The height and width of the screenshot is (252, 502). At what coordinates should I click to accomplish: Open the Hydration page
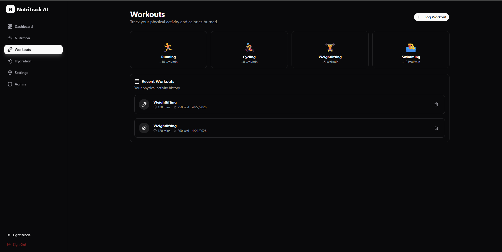pos(33,61)
